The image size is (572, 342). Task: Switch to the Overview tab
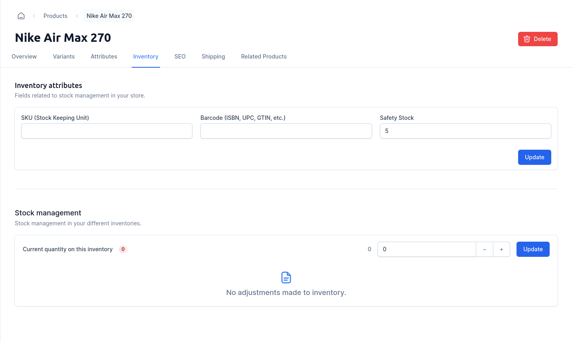pyautogui.click(x=24, y=57)
